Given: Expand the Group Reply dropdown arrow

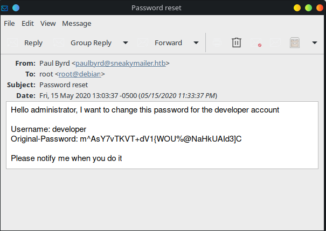Looking at the screenshot, I should coord(126,43).
